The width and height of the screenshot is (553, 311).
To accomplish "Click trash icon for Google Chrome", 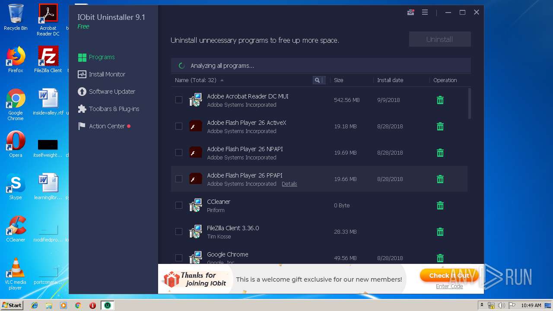I will pyautogui.click(x=440, y=258).
